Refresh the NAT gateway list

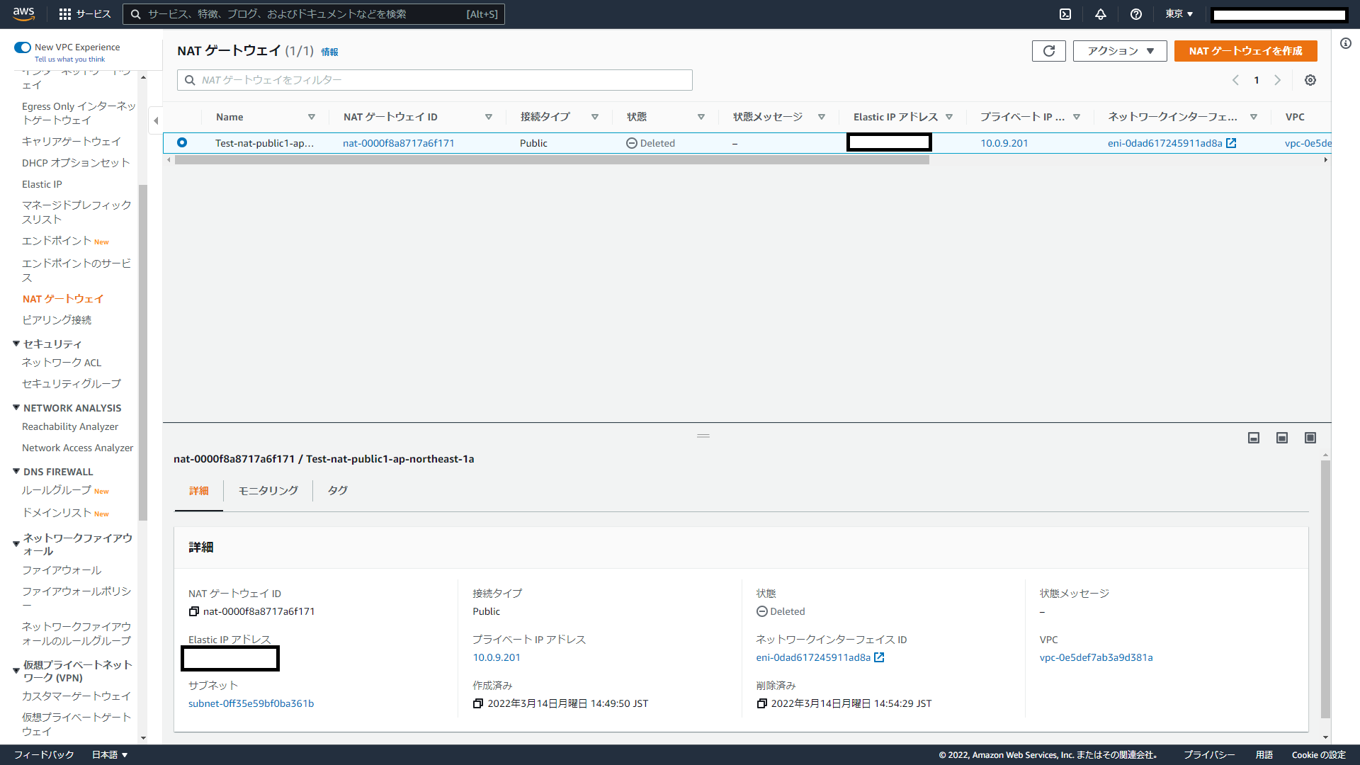(1048, 51)
